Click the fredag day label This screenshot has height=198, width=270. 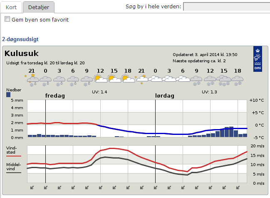pos(55,95)
